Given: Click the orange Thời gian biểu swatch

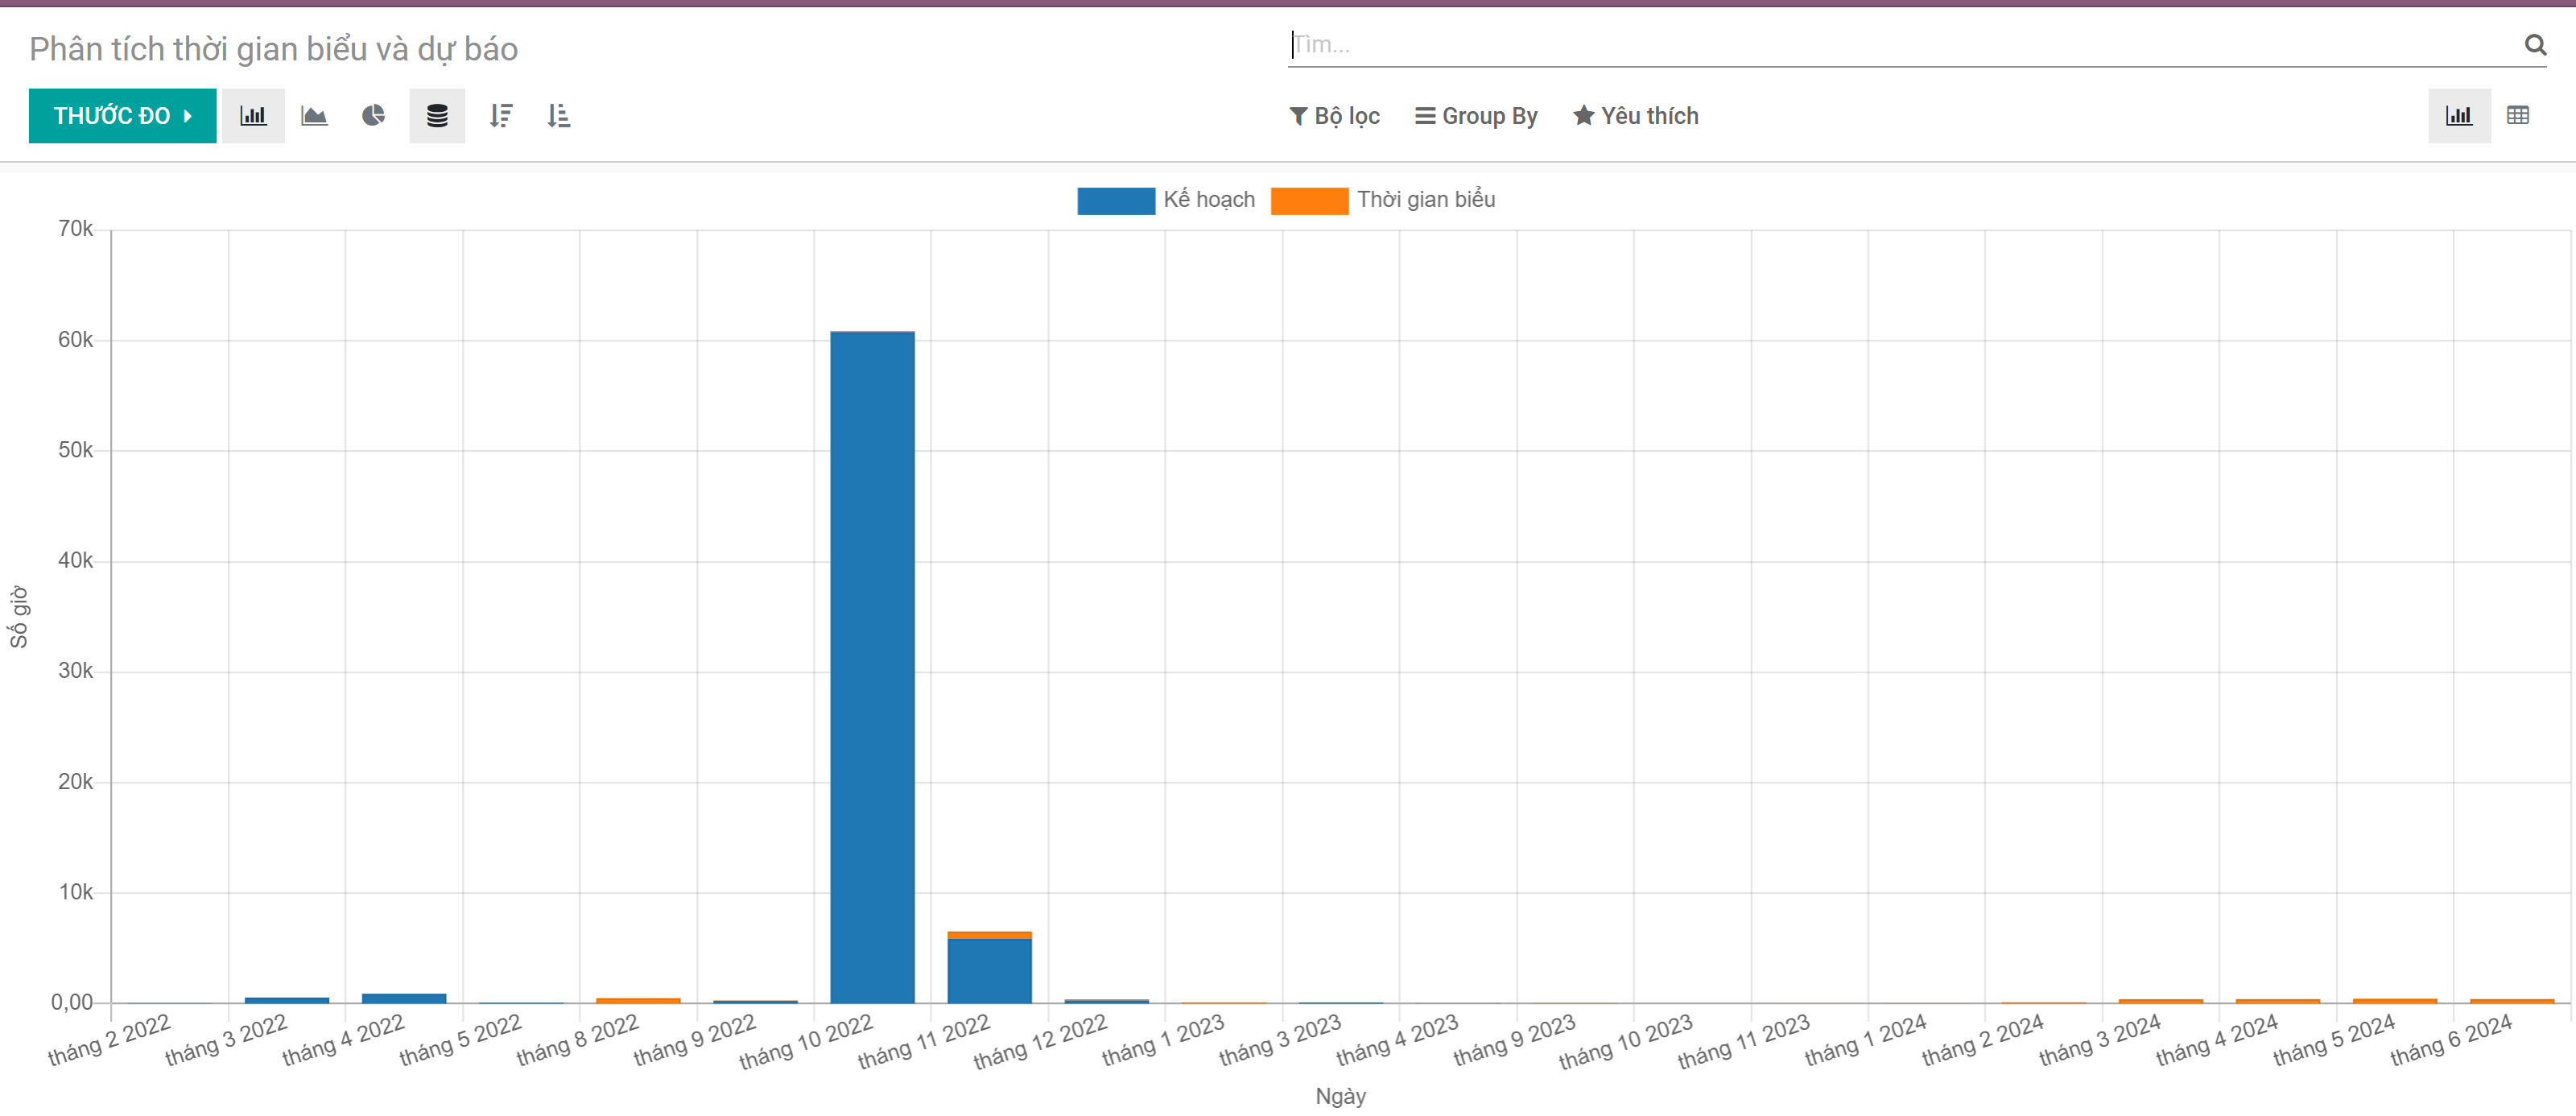Looking at the screenshot, I should [1309, 201].
